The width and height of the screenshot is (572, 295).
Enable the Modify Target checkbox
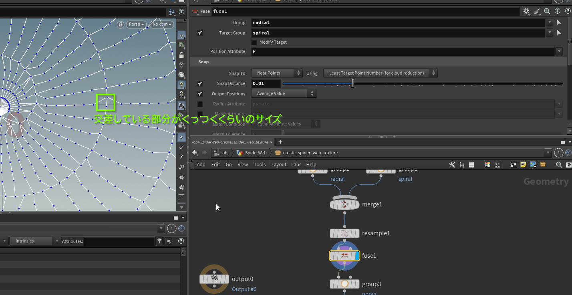254,42
